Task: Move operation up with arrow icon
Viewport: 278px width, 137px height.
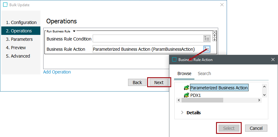Action: [x=214, y=36]
